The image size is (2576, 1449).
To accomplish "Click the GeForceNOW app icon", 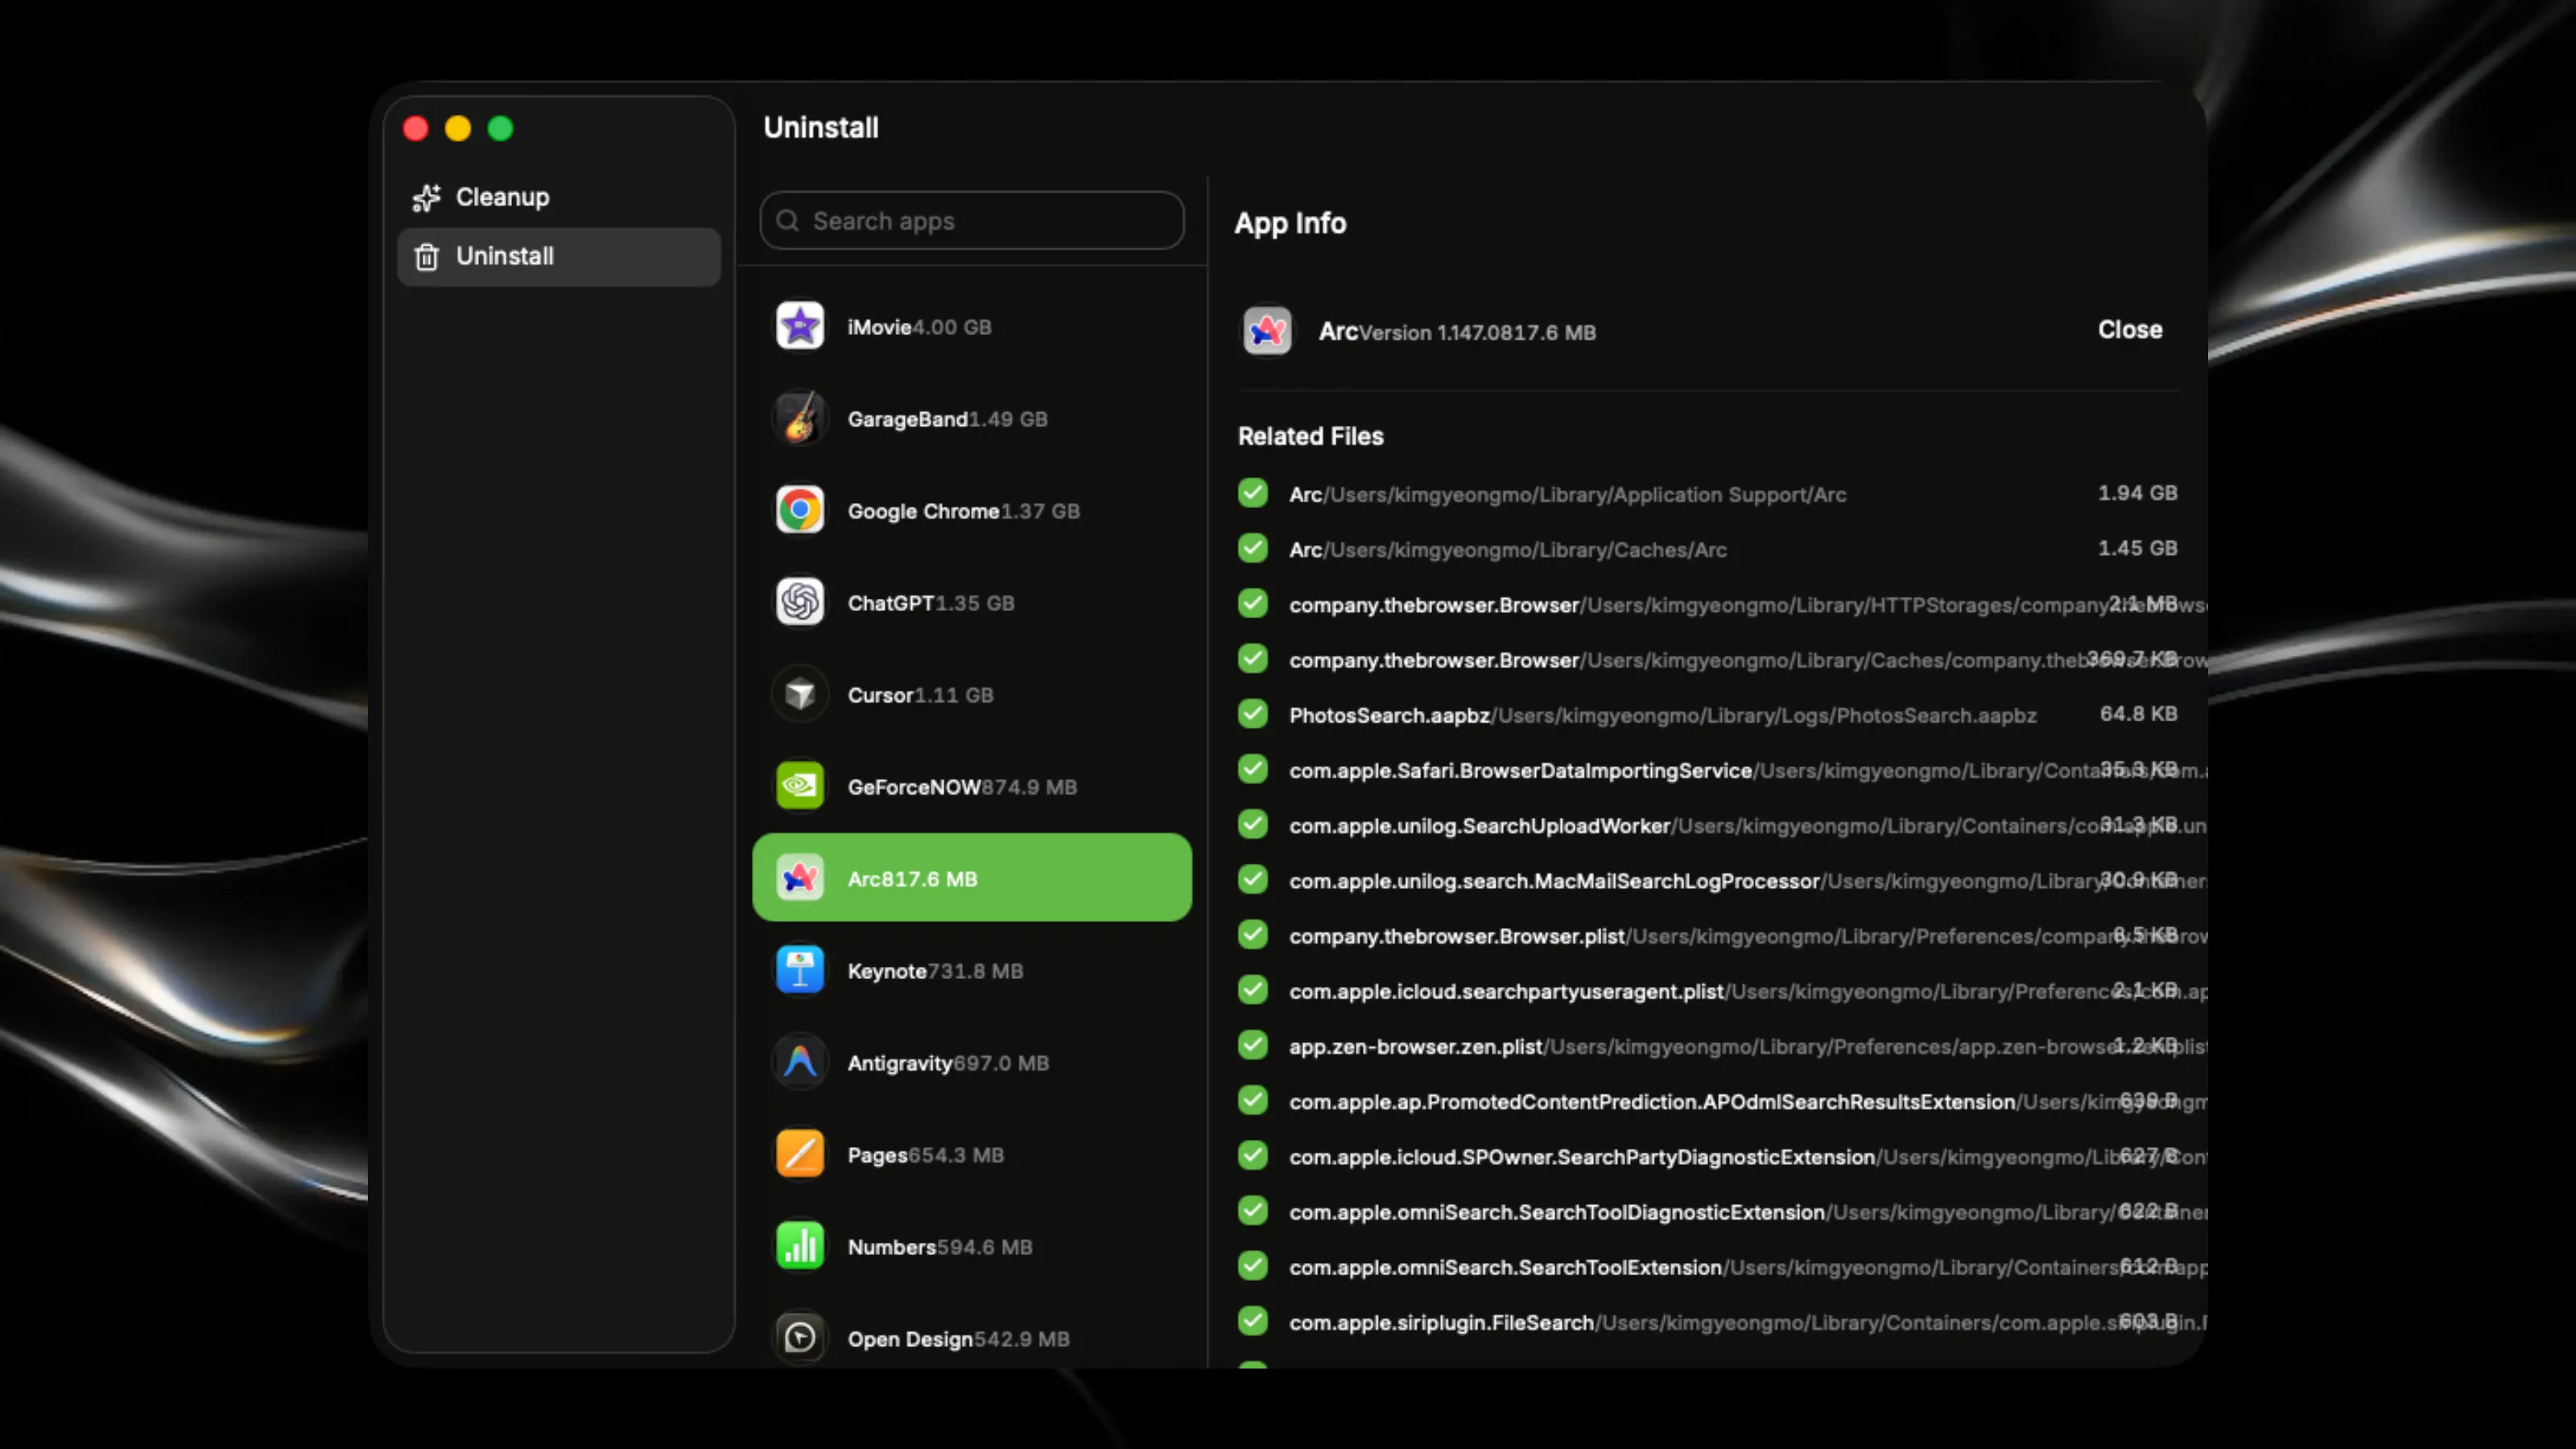I will (x=800, y=786).
